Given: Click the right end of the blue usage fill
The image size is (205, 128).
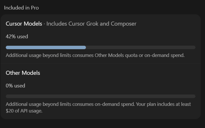Looking at the screenshot, I should [85, 47].
